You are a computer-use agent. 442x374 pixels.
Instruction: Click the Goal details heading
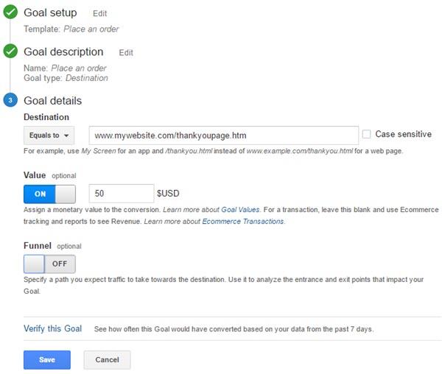click(53, 101)
